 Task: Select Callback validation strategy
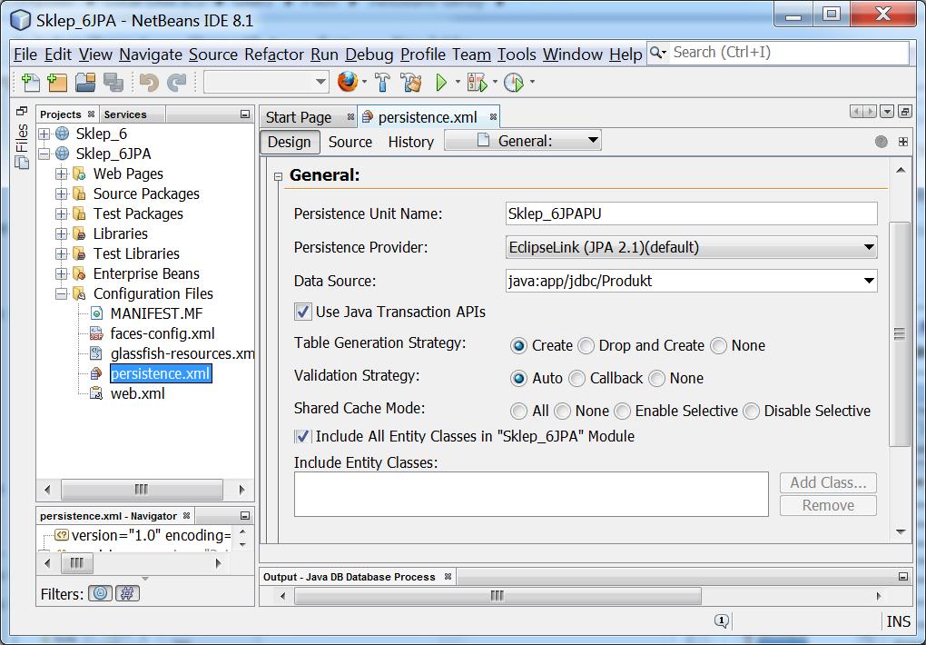point(576,378)
